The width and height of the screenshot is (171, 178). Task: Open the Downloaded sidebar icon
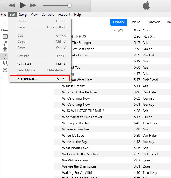pos(5,70)
